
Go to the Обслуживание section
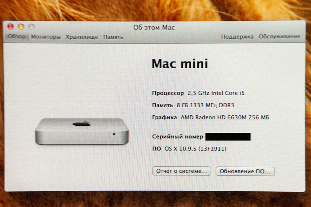pyautogui.click(x=280, y=37)
